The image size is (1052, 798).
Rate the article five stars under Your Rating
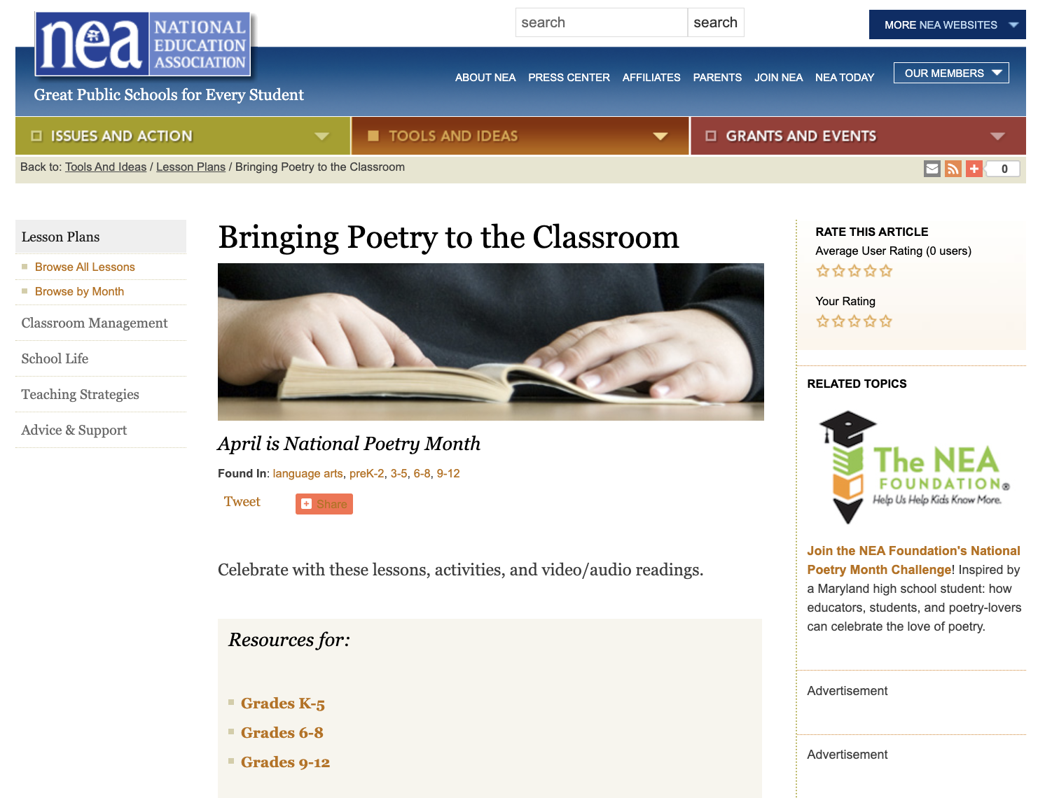coord(887,321)
